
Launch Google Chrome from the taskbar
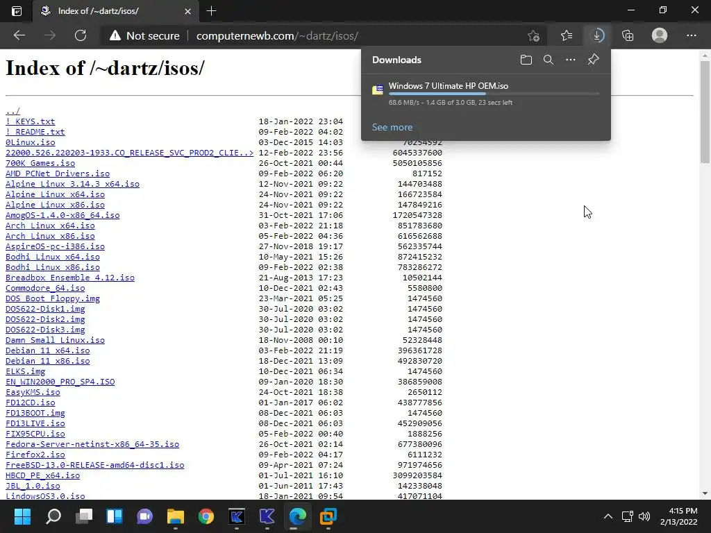pyautogui.click(x=206, y=516)
